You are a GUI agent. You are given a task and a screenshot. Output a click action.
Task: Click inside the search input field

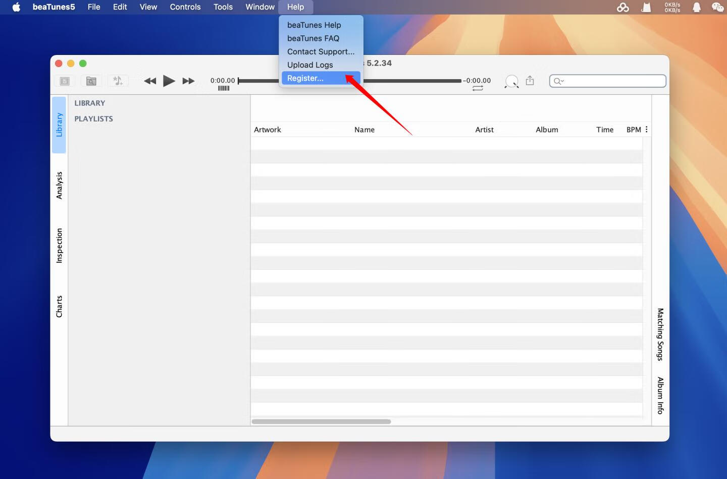tap(608, 81)
